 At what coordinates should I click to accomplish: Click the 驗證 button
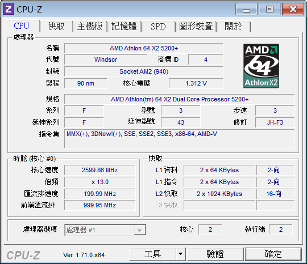click(215, 254)
